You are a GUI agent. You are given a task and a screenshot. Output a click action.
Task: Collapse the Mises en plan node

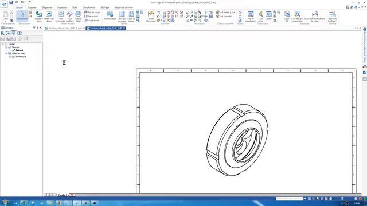click(6, 53)
